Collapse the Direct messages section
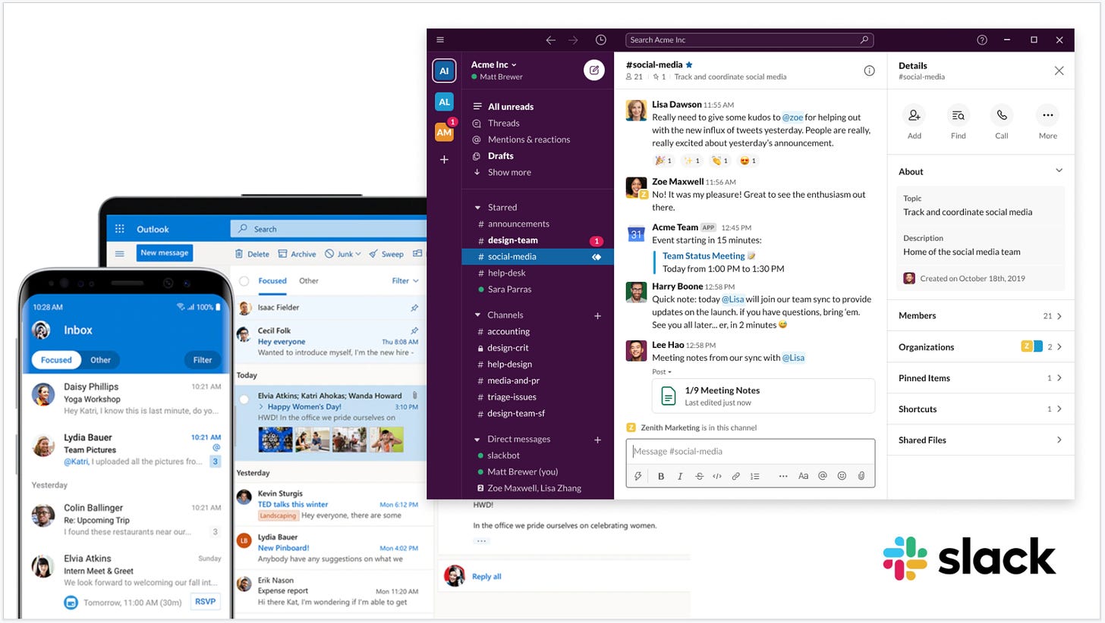The height and width of the screenshot is (623, 1105). [x=477, y=440]
